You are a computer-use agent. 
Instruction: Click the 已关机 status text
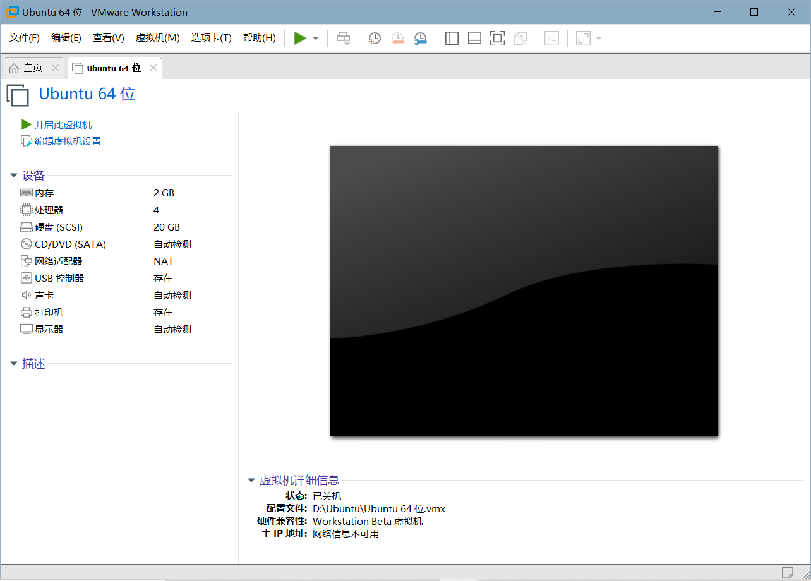point(327,496)
